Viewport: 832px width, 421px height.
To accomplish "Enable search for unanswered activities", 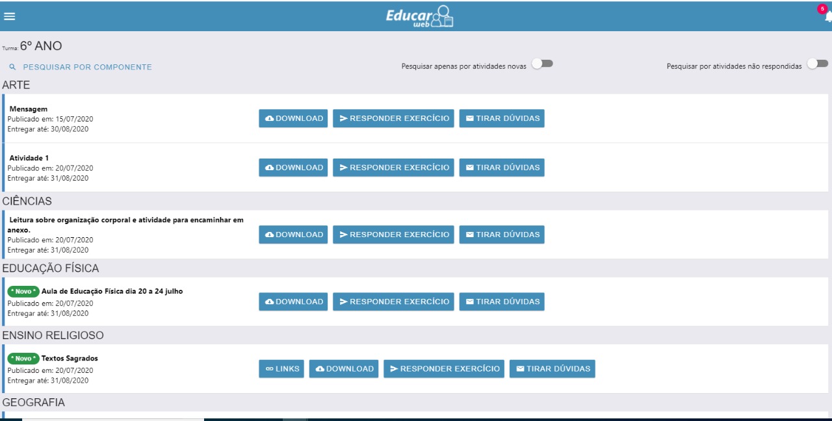I will coord(817,64).
